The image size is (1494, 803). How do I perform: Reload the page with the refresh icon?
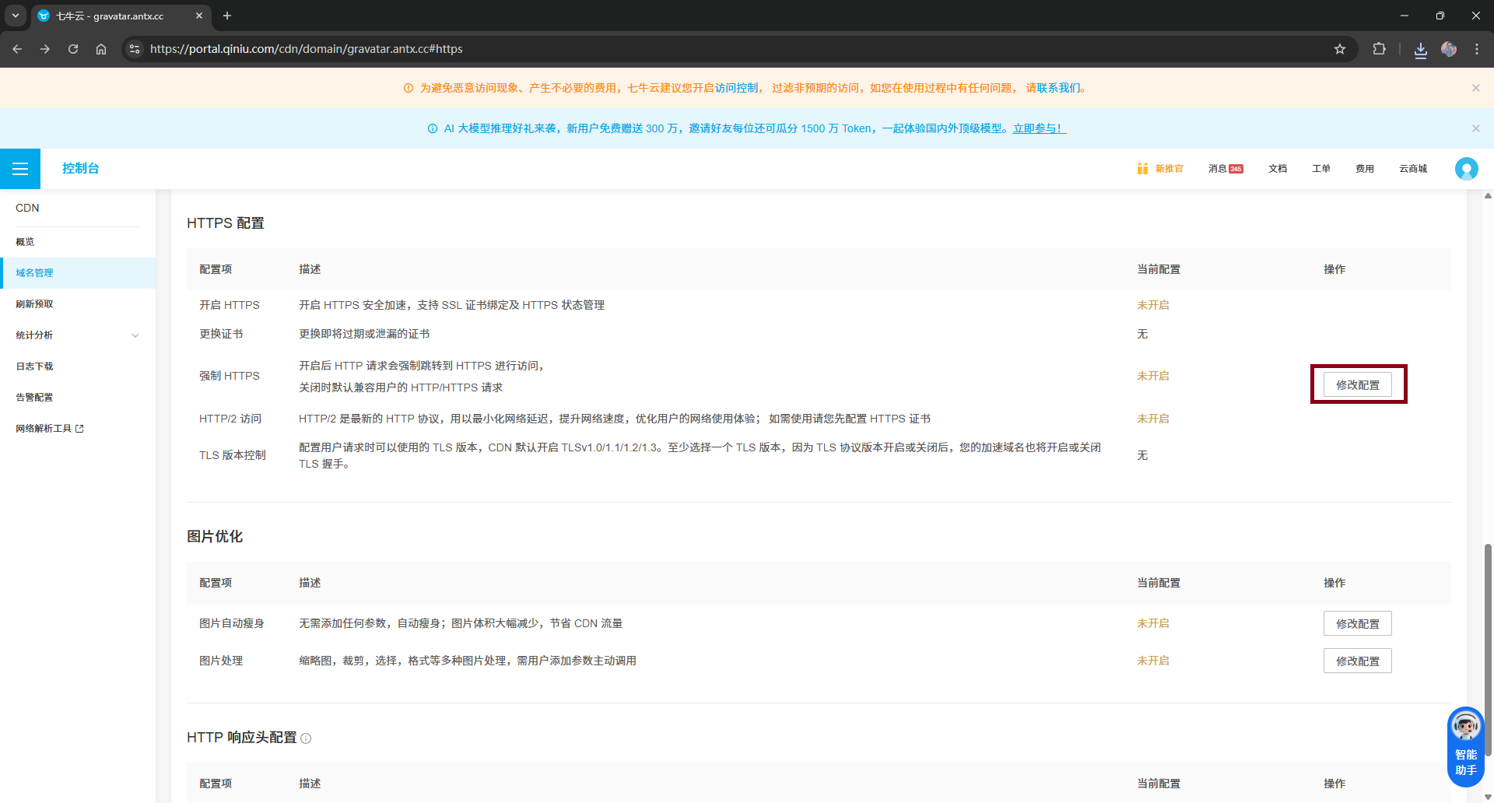pos(73,49)
